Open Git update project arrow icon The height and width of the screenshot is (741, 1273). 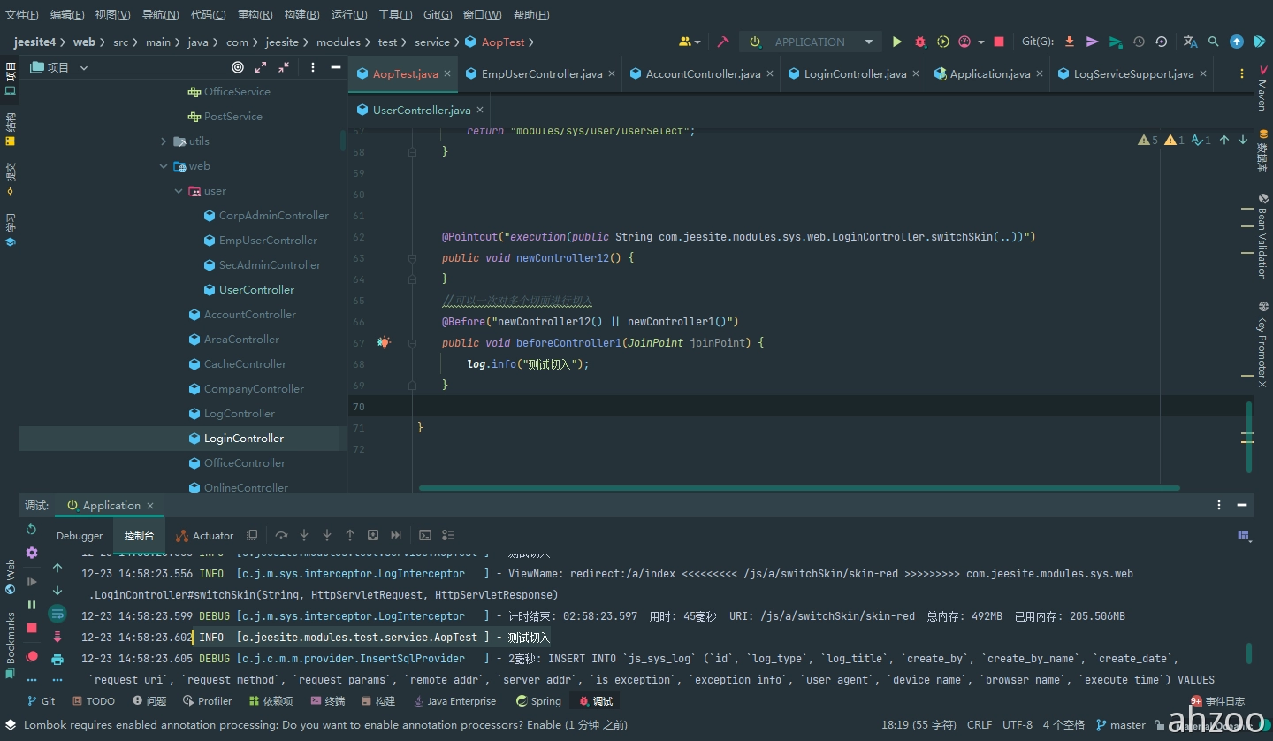tap(1070, 42)
